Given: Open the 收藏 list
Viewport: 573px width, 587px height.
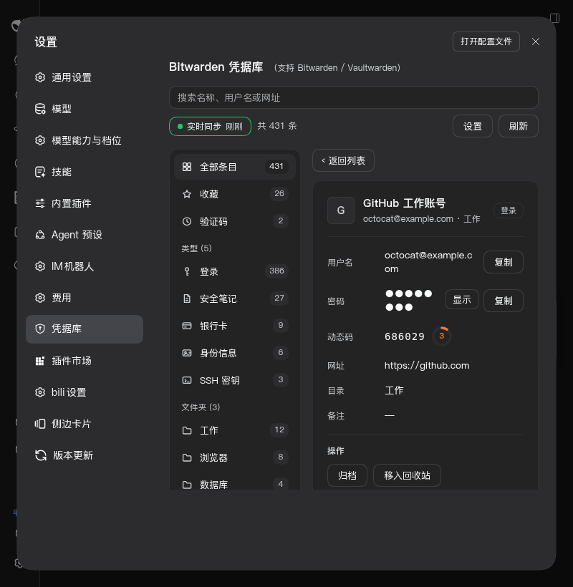Looking at the screenshot, I should (x=235, y=194).
